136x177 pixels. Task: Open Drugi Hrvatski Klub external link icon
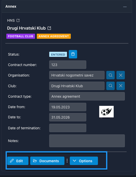49,28
